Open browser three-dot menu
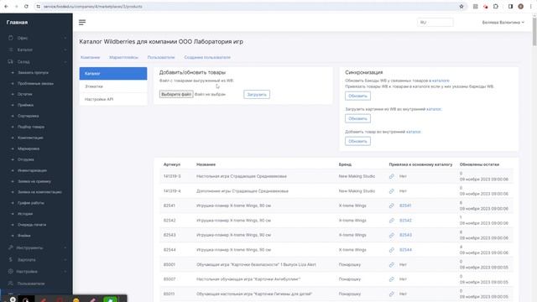This screenshot has height=302, width=537. tap(531, 7)
